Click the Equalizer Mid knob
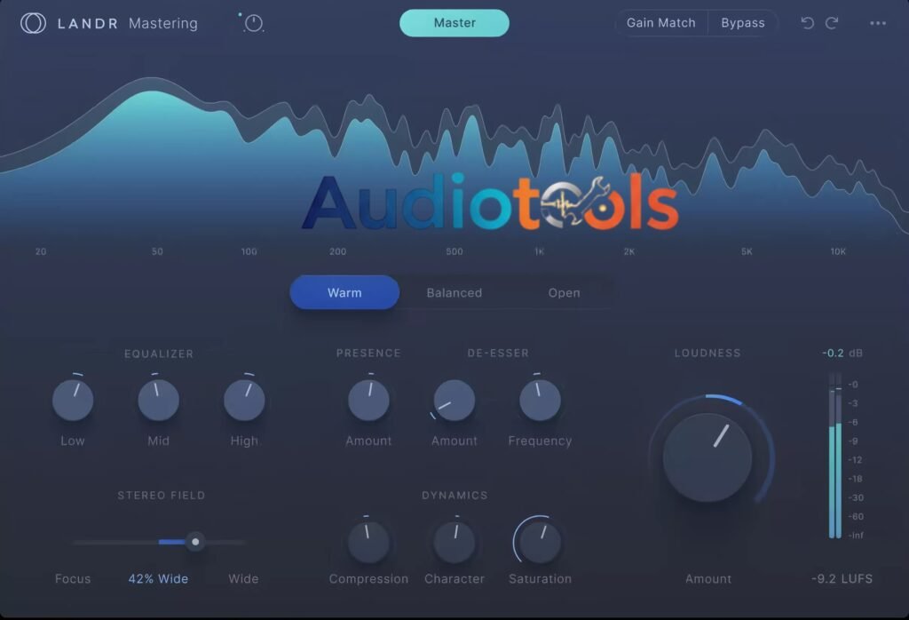Viewport: 909px width, 620px height. (x=158, y=401)
